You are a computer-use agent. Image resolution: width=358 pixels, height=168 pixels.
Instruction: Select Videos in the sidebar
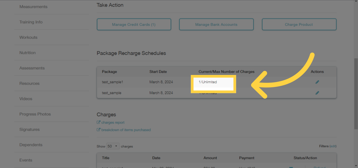tap(26, 99)
